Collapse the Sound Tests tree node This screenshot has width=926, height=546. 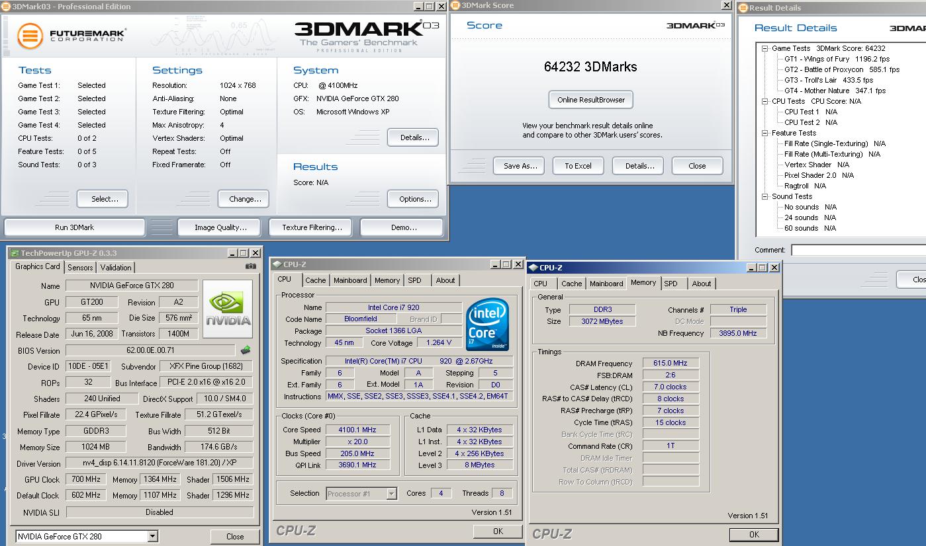point(764,196)
